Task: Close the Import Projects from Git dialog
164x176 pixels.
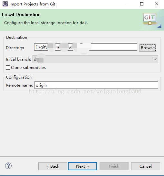Action: pyautogui.click(x=157, y=4)
